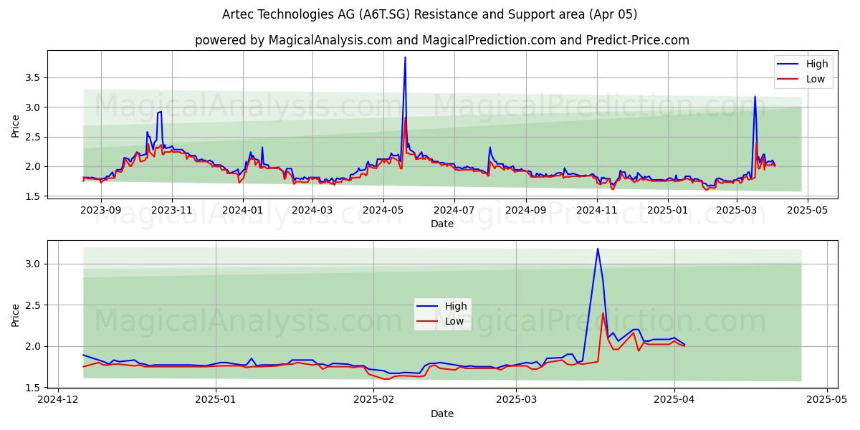Viewport: 860px width, 430px height.
Task: Click the '2024-07' axis label on the top chart
Action: click(x=454, y=210)
